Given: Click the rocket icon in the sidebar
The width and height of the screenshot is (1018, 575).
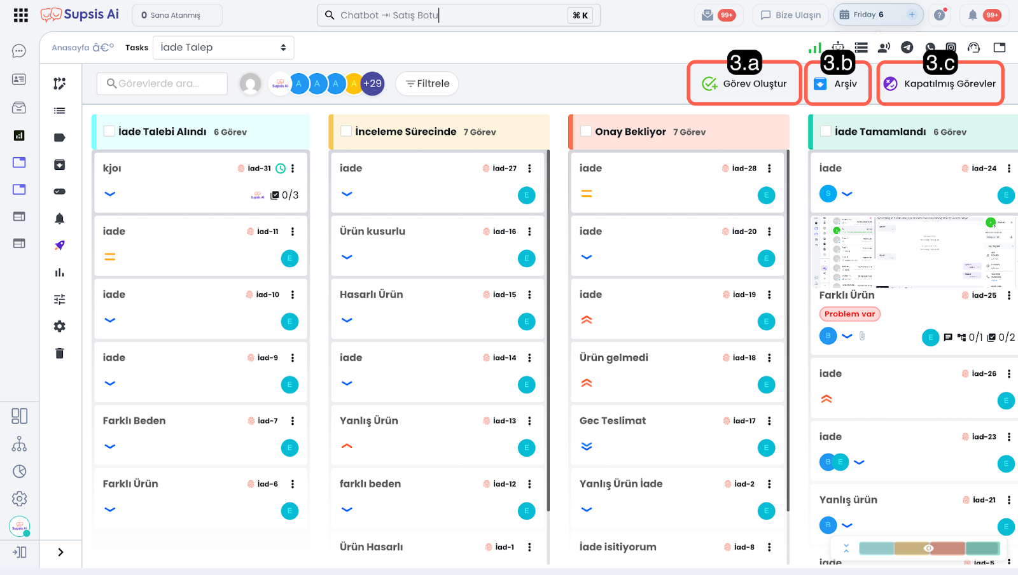Looking at the screenshot, I should (59, 246).
